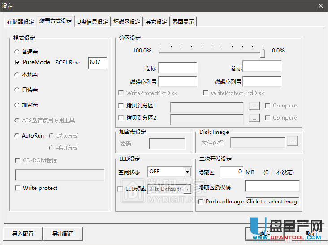The image size is (328, 245).
Task: Select the 加密盘 mode option
Action: click(17, 105)
